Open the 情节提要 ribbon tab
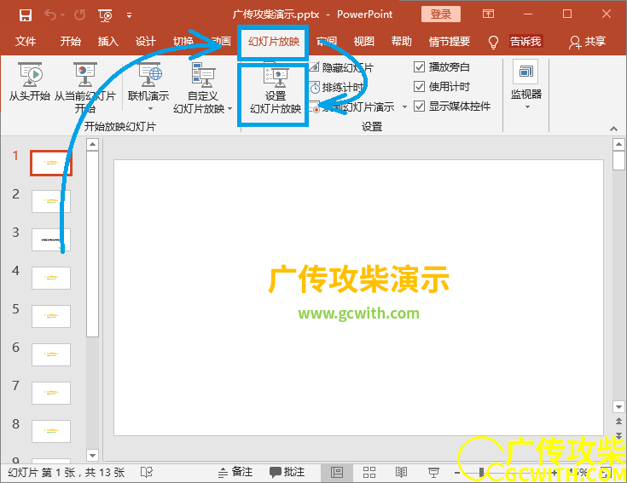The image size is (627, 483). coord(449,41)
